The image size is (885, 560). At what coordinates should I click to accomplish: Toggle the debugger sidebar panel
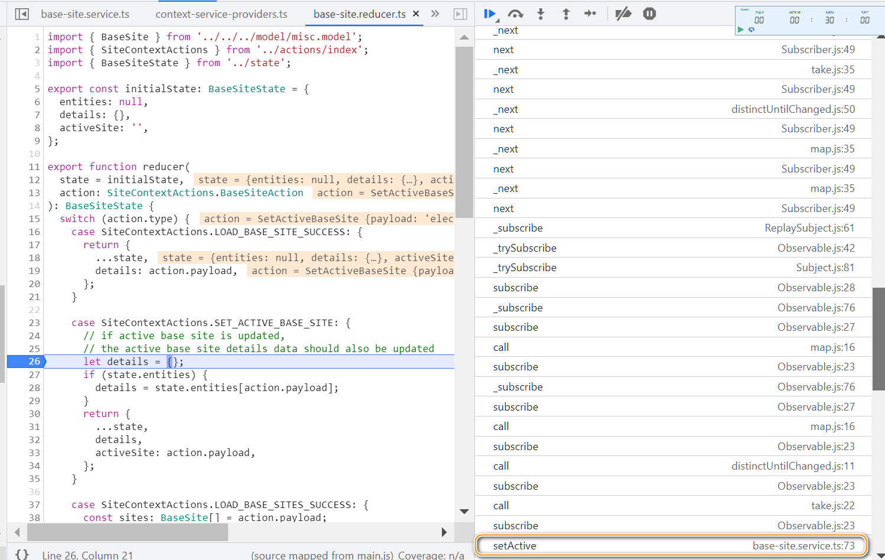click(460, 14)
